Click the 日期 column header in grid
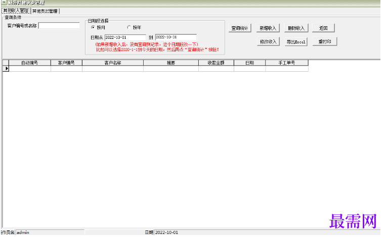Screen dimensions: 386x237 (249, 63)
